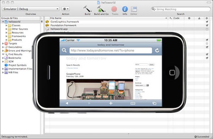Click the Build hammer icon
This screenshot has width=213, height=139.
pos(87,9)
